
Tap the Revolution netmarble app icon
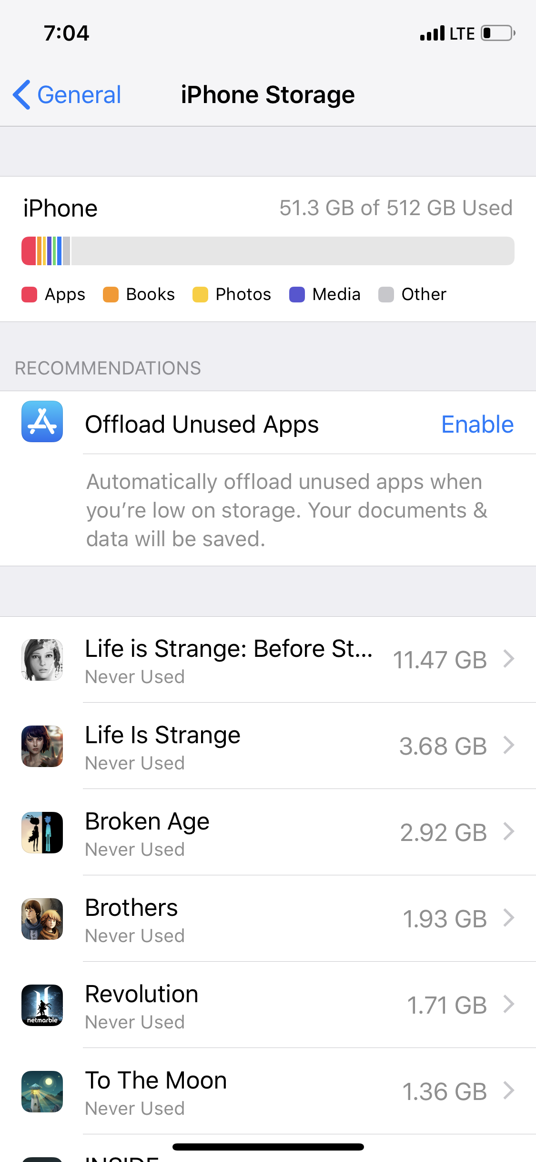[42, 1005]
